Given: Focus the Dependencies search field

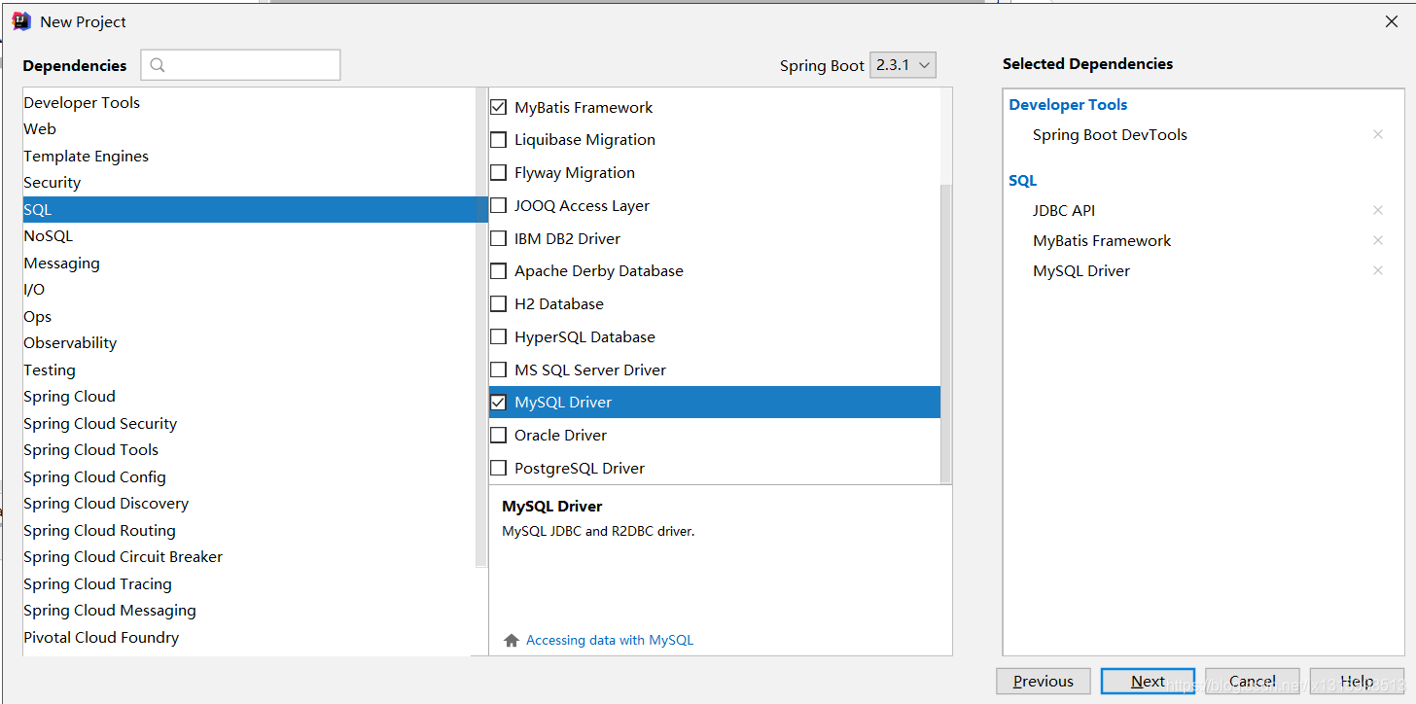Looking at the screenshot, I should pos(240,65).
